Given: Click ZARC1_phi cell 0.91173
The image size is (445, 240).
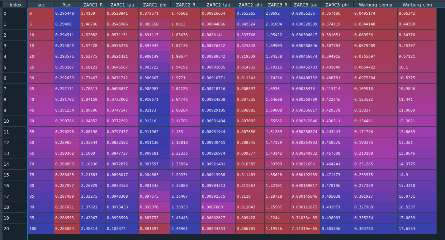Looking at the screenshot, I should pos(155,110).
